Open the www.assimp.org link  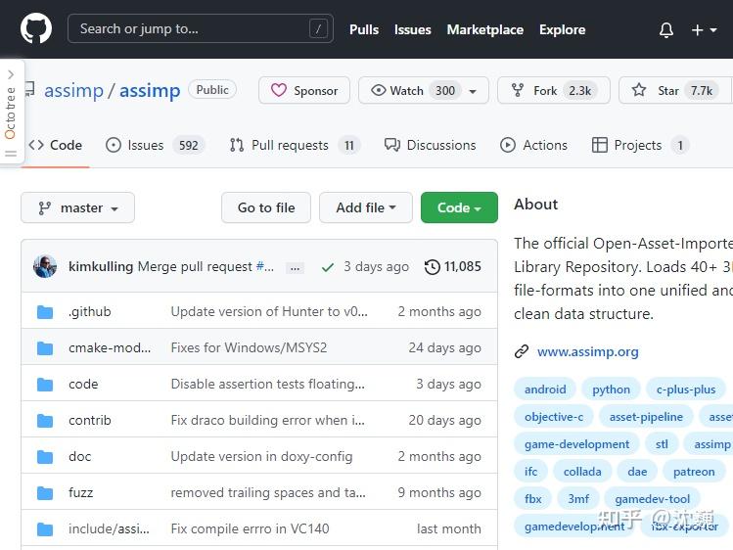pos(587,351)
